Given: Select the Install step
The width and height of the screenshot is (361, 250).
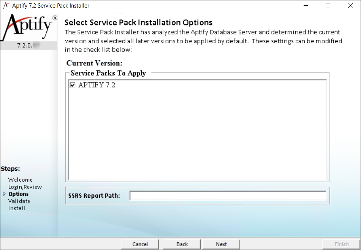Looking at the screenshot, I should pos(17,208).
